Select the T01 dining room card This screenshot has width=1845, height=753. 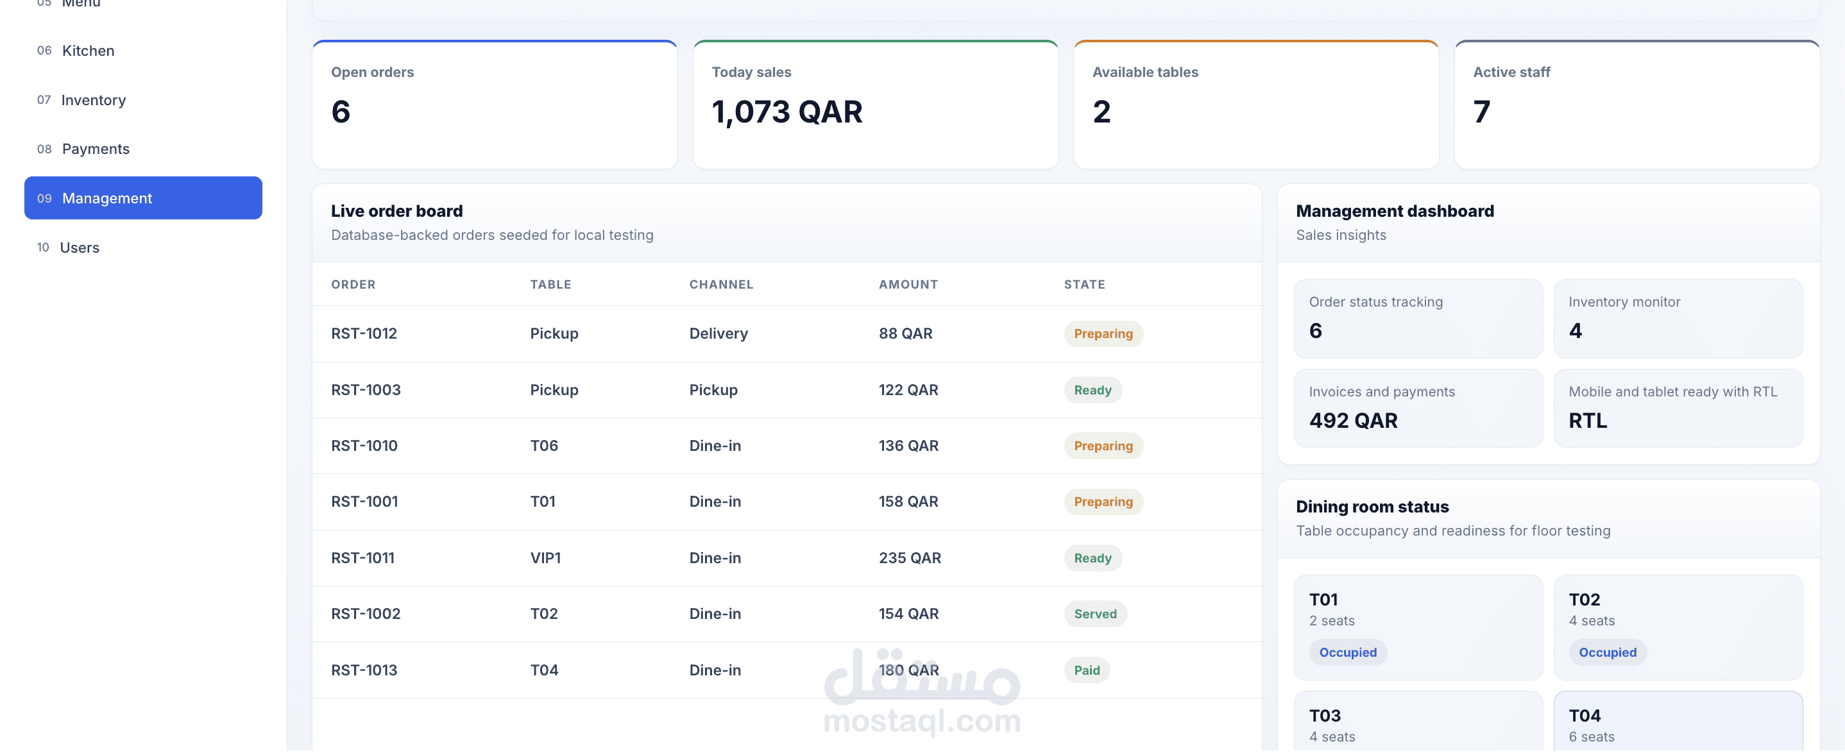point(1418,627)
